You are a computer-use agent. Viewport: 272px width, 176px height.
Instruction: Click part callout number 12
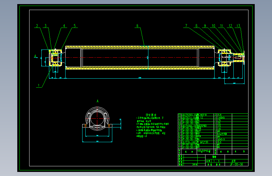click(x=230, y=26)
